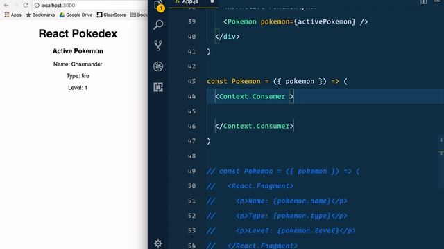Screen dimensions: 444x249
Task: Click 'Type: fire' text
Action: [78, 76]
